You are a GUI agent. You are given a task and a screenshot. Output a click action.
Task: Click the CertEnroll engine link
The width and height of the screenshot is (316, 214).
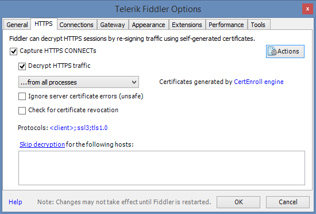pos(259,82)
